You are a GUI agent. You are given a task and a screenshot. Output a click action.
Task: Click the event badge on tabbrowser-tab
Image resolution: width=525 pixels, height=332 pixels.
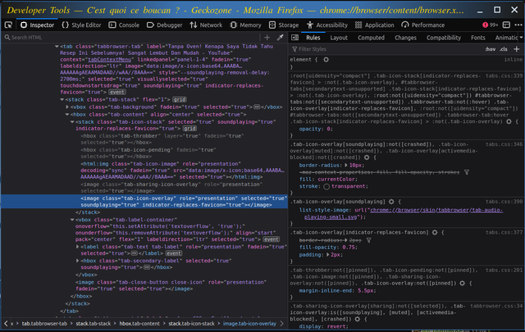[x=116, y=92]
